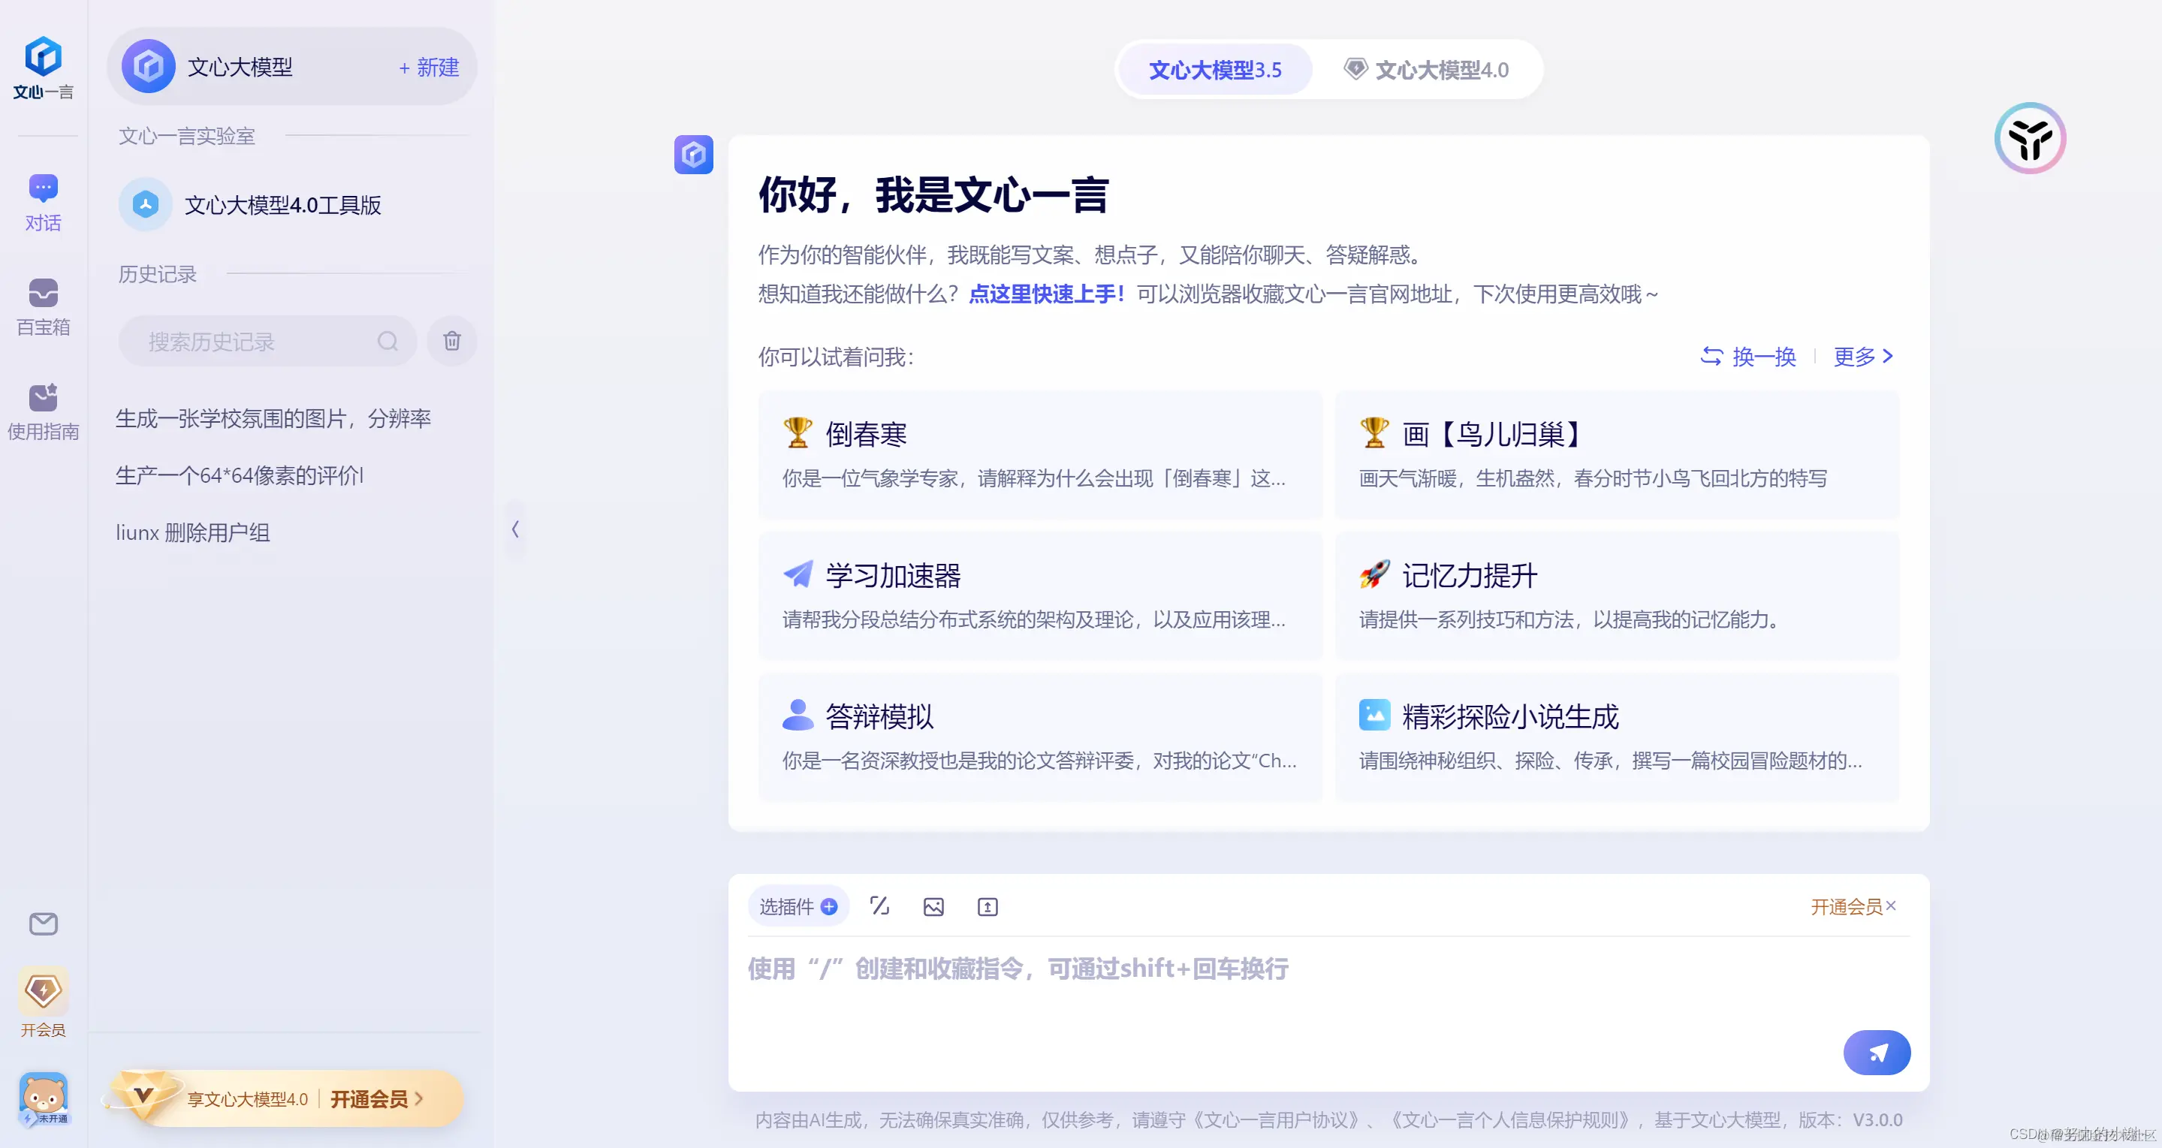
Task: Click trophy icon on 倒春寒 card
Action: click(x=798, y=433)
